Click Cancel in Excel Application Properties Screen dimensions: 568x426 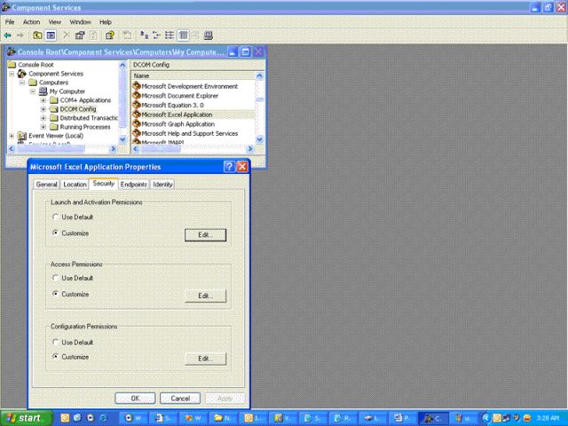pyautogui.click(x=180, y=398)
